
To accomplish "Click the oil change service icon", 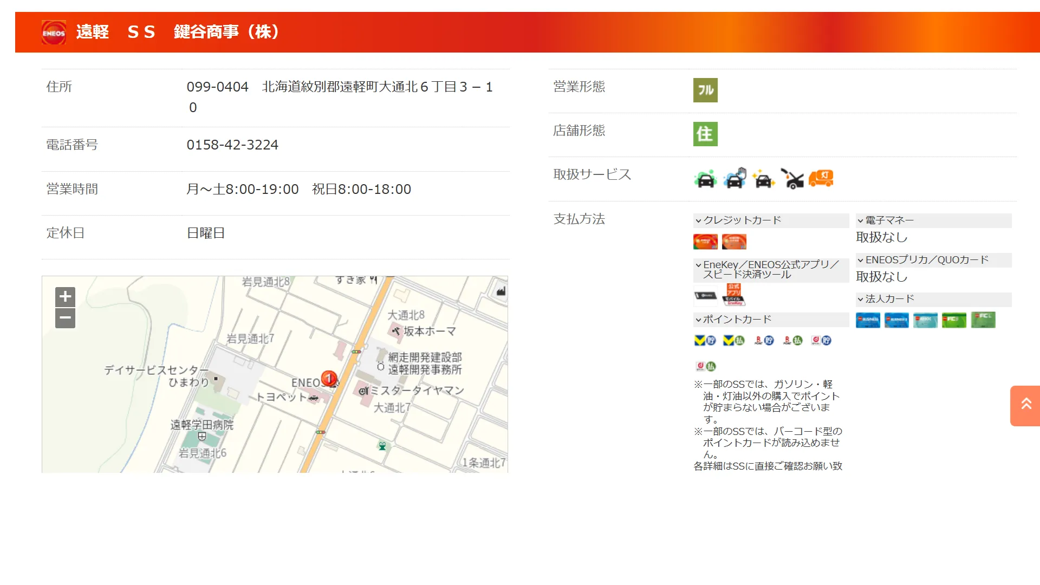I will coord(792,178).
